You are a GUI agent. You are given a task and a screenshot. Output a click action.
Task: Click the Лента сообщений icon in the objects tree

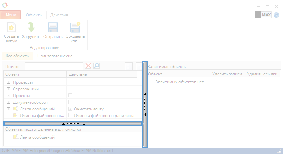(16, 109)
